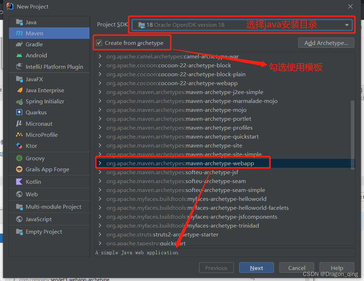
Task: Click the Kotlin icon in list
Action: 19,182
